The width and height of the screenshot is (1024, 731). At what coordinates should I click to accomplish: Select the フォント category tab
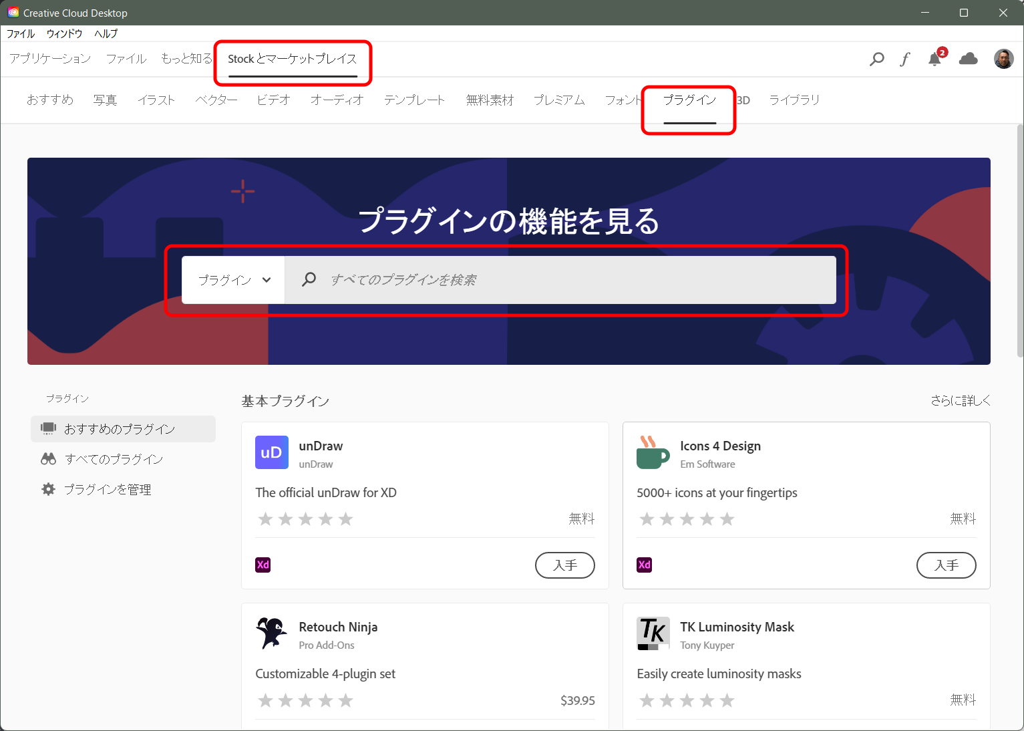point(623,100)
